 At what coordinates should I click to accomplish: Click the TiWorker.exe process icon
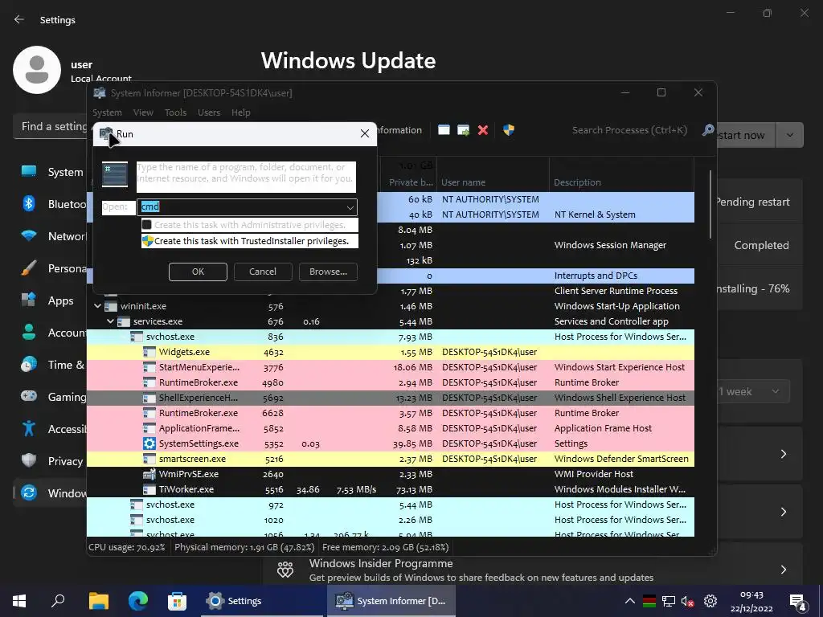149,489
